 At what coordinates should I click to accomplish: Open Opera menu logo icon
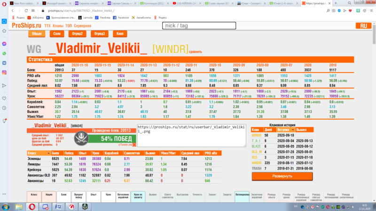(4, 4)
